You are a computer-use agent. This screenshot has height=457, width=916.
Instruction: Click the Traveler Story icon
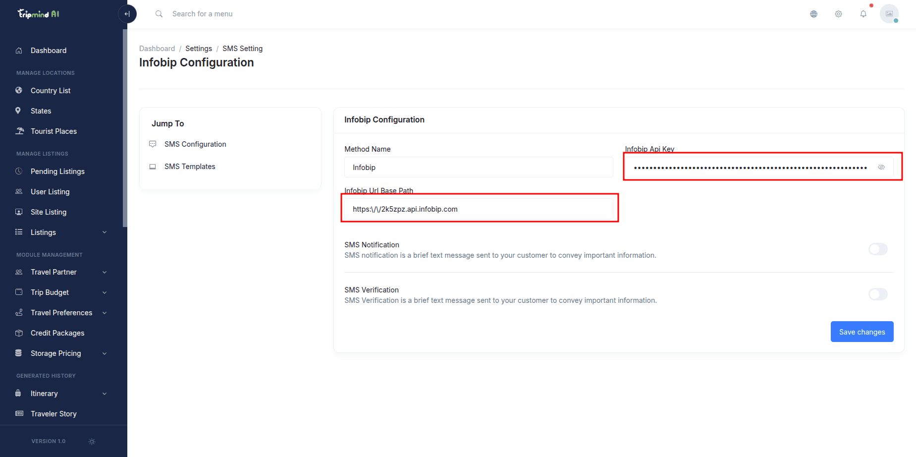[x=19, y=414]
